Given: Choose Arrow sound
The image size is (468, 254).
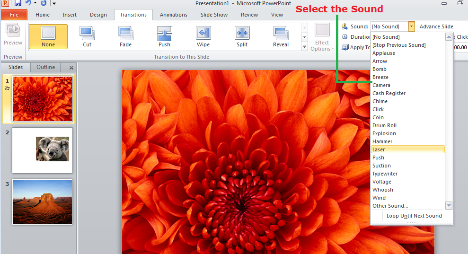Looking at the screenshot, I should [407, 61].
